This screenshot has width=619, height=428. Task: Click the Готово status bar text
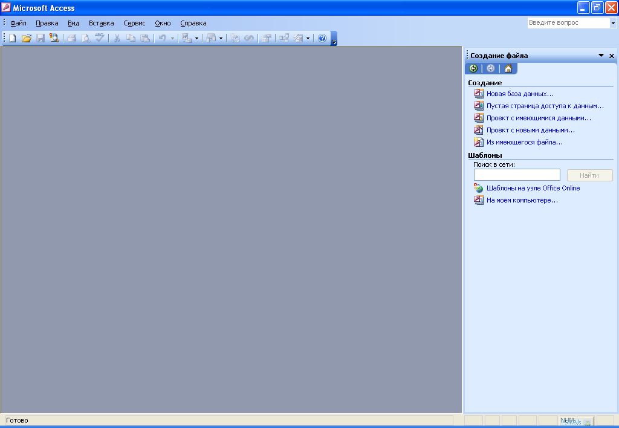[x=17, y=420]
